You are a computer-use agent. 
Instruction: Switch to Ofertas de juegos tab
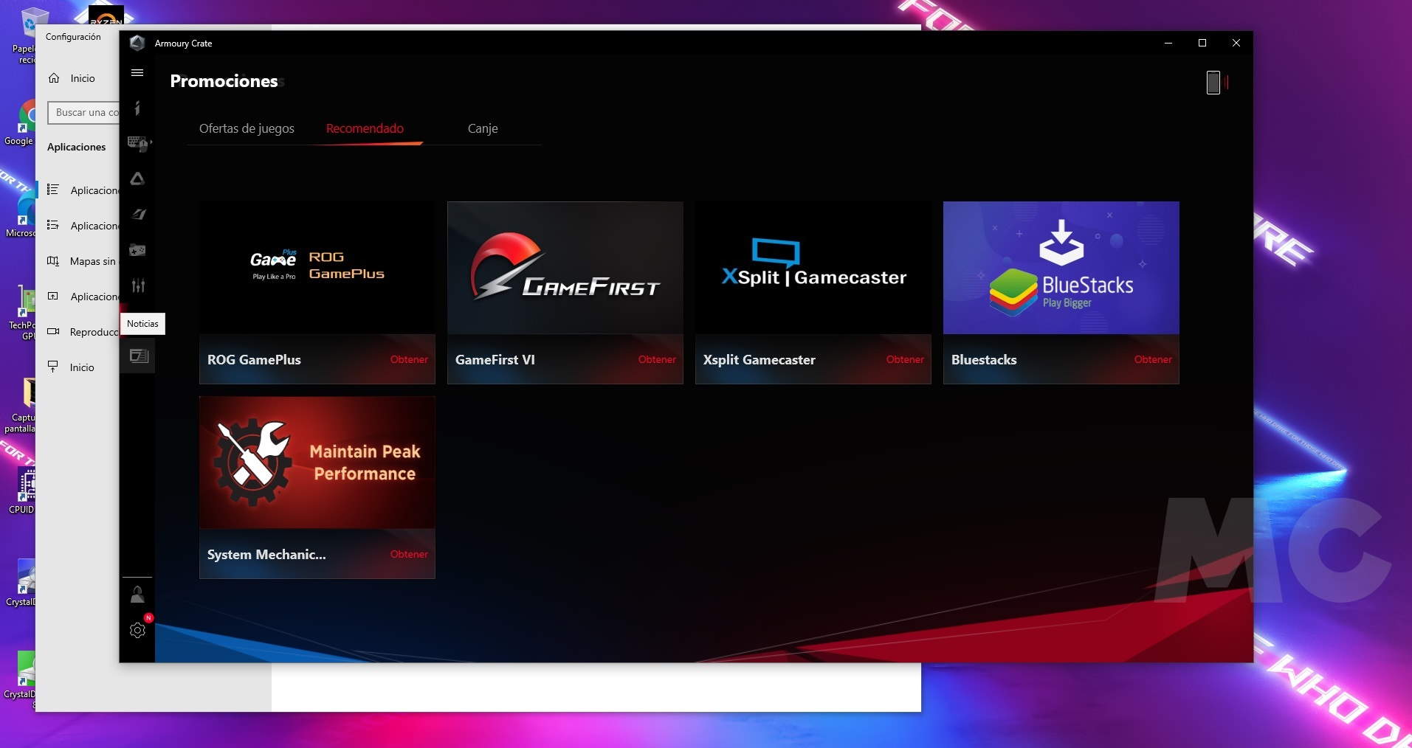247,128
